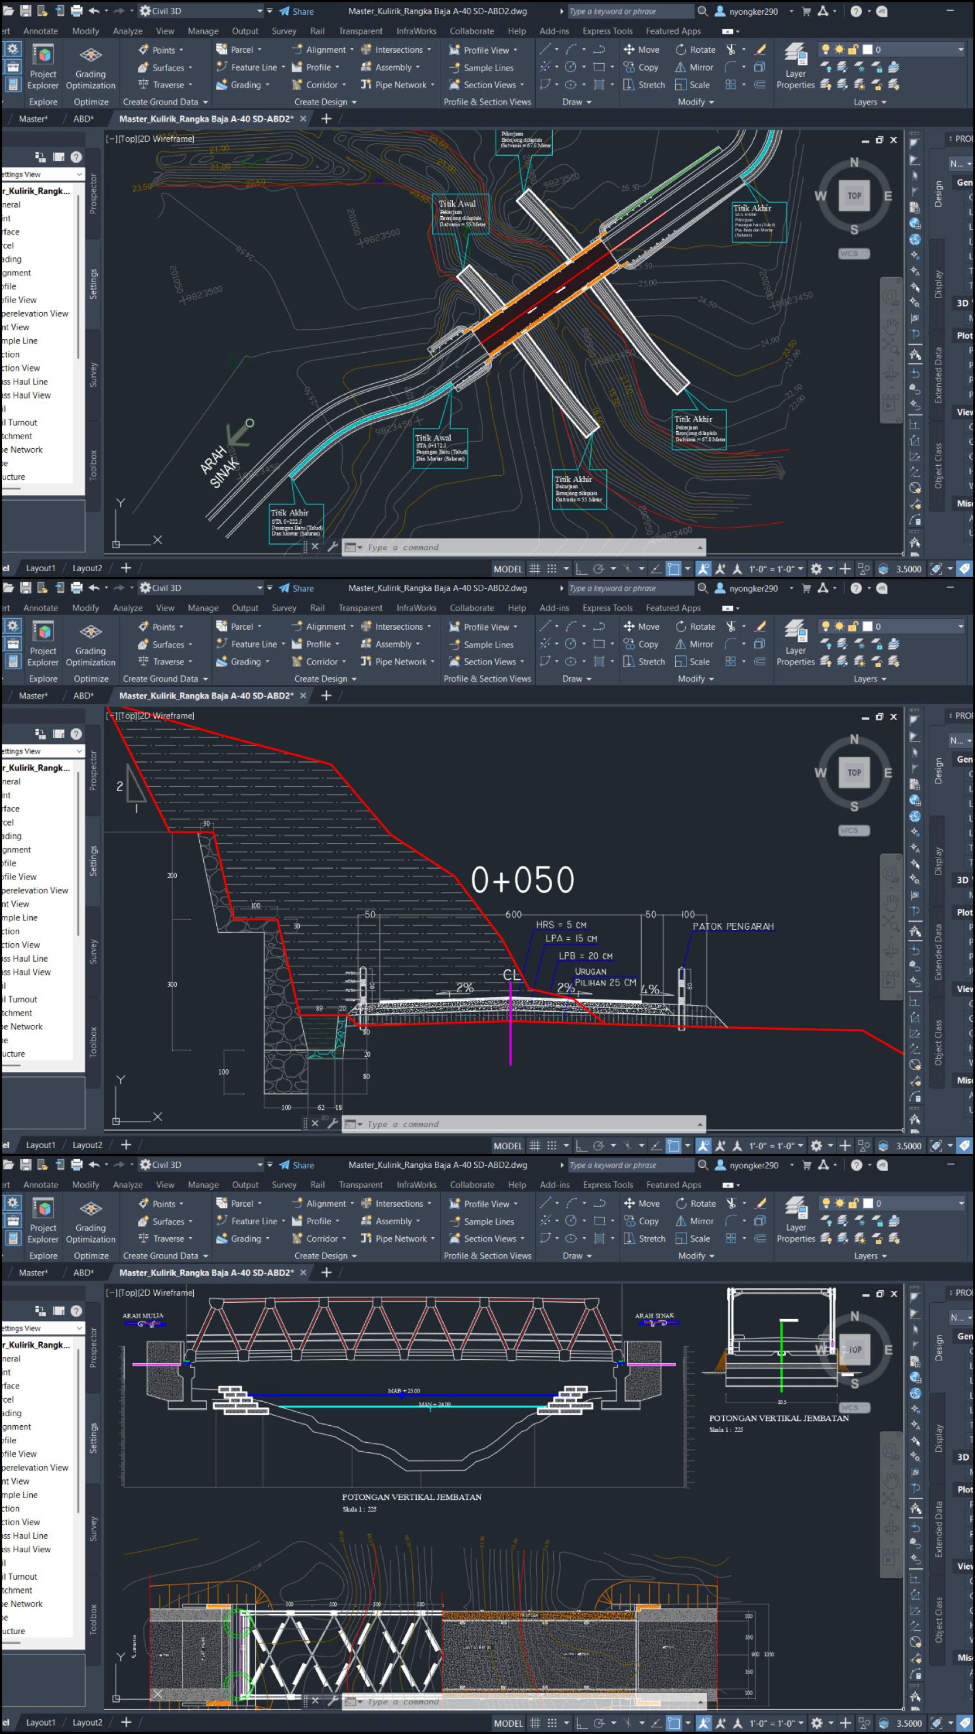Open the Layout1 tab below the 0+050 section drawing

tap(41, 1145)
